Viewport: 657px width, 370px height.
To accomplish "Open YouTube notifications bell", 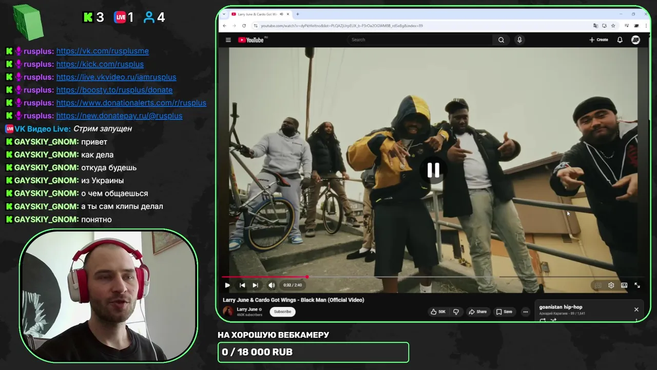I will coord(620,40).
